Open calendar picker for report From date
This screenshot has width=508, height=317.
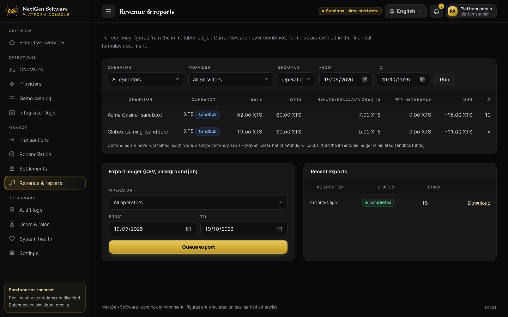pyautogui.click(x=365, y=80)
